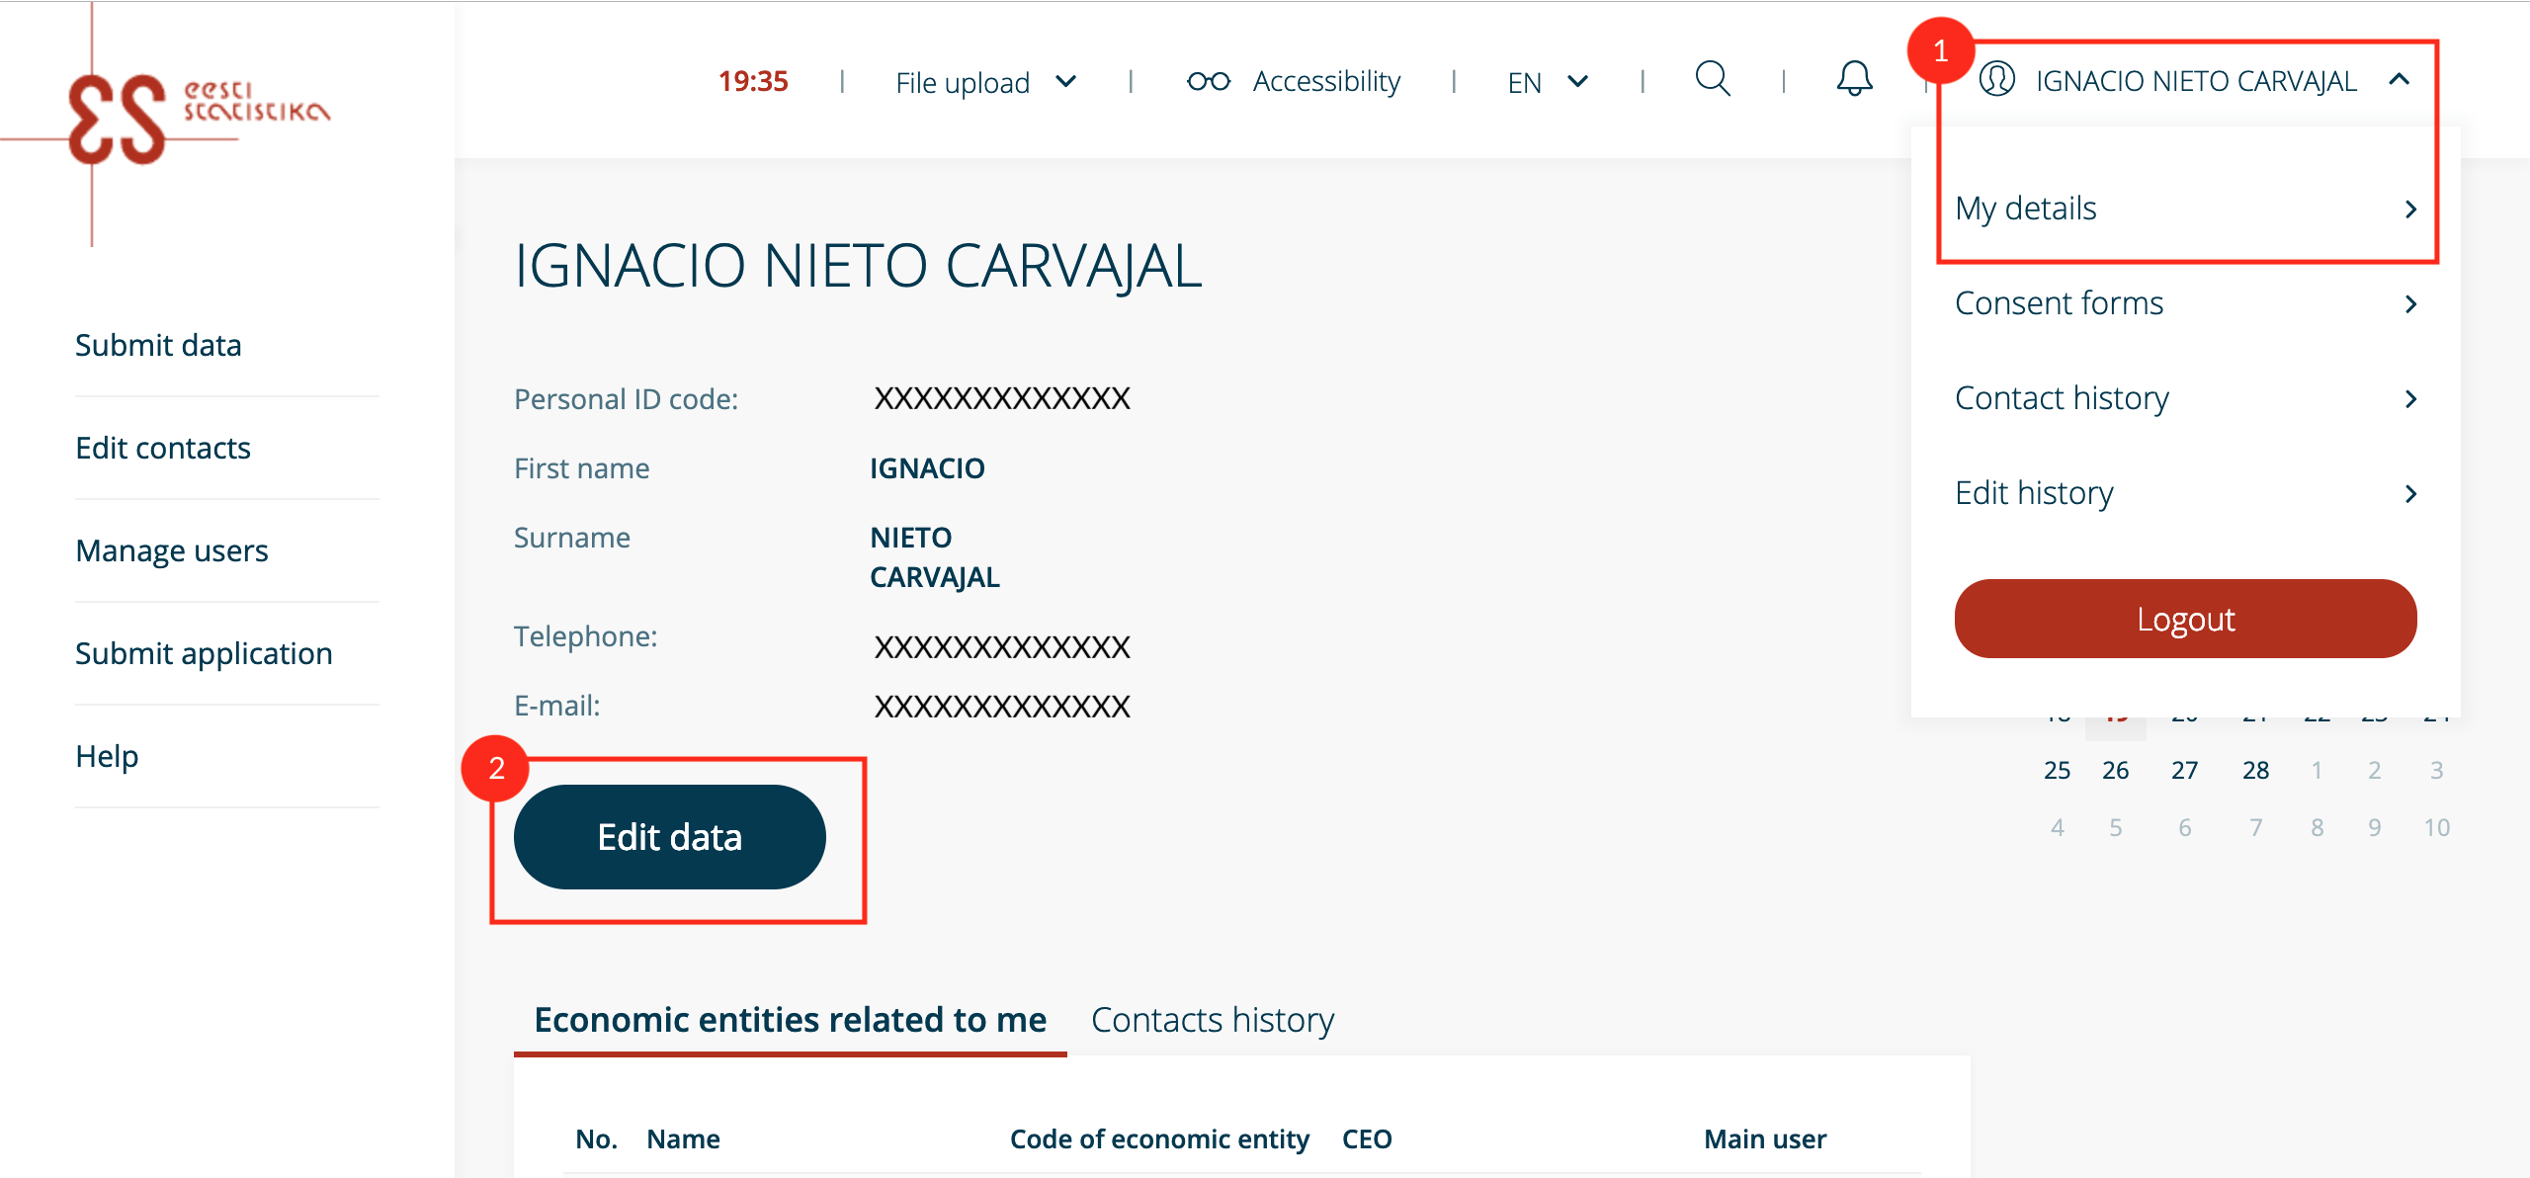Select the Accessibility glasses icon
The width and height of the screenshot is (2530, 1178).
(1208, 80)
